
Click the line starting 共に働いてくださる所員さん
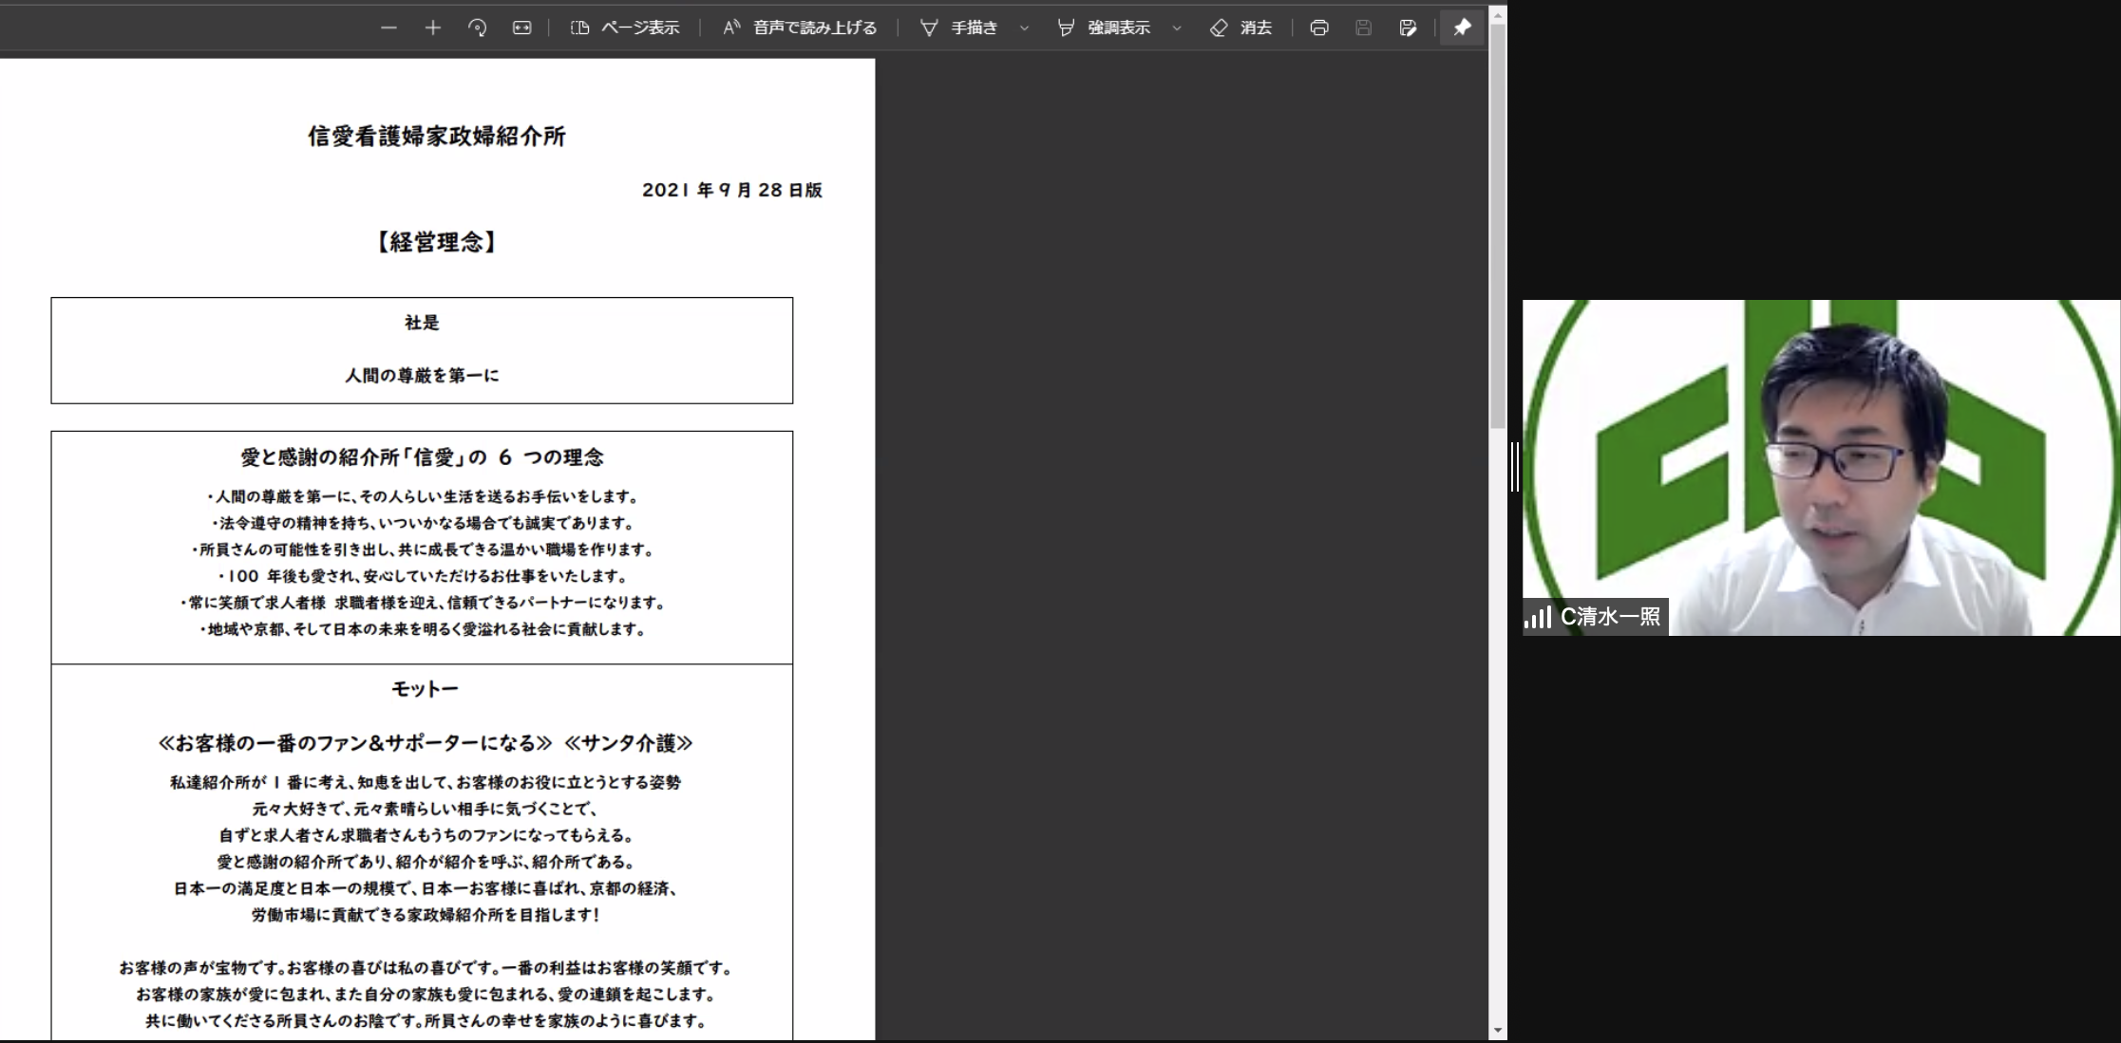coord(426,1022)
